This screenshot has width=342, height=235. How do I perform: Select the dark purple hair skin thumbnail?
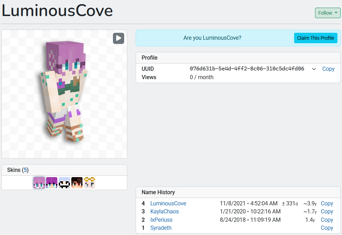pyautogui.click(x=52, y=183)
